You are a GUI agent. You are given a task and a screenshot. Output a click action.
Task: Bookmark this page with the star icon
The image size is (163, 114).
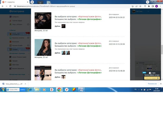[143, 6]
